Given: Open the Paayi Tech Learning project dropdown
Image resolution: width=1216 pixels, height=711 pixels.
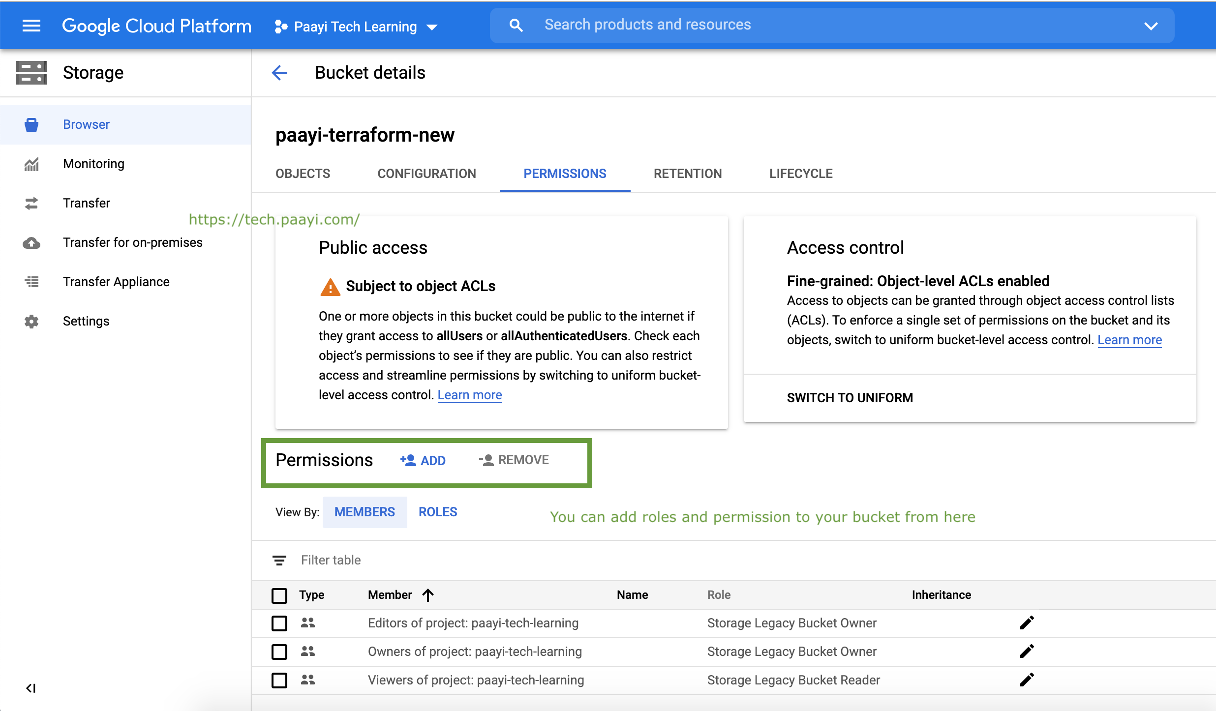Looking at the screenshot, I should [x=356, y=27].
